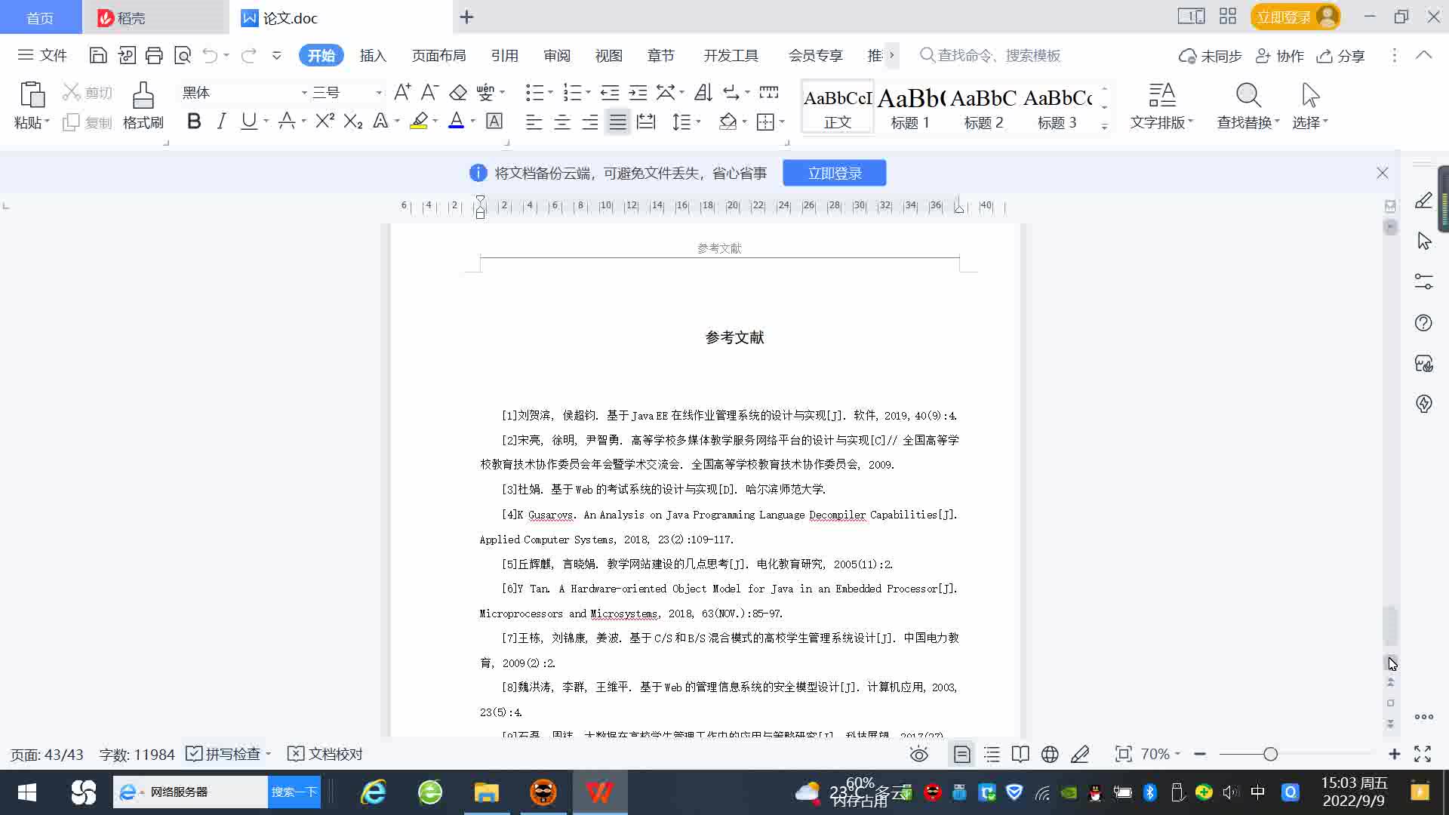Click the center alignment icon
This screenshot has width=1449, height=815.
point(562,122)
